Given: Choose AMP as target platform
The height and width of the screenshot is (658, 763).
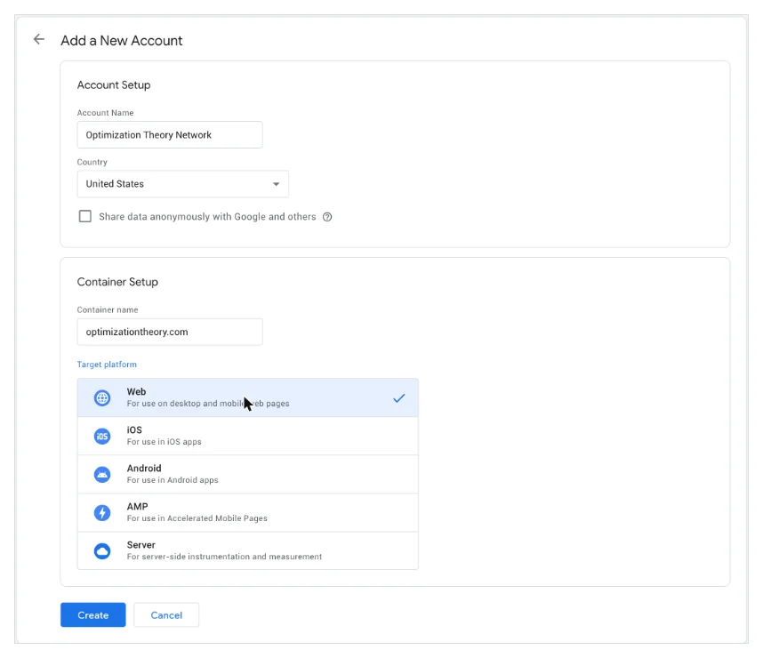Looking at the screenshot, I should click(x=248, y=512).
